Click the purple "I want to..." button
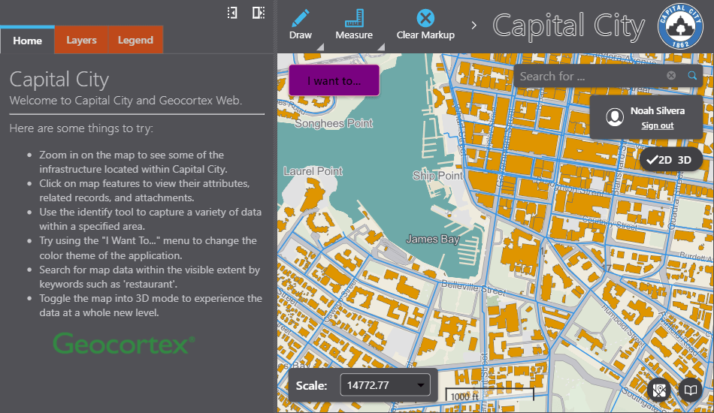Image resolution: width=714 pixels, height=413 pixels. 334,80
